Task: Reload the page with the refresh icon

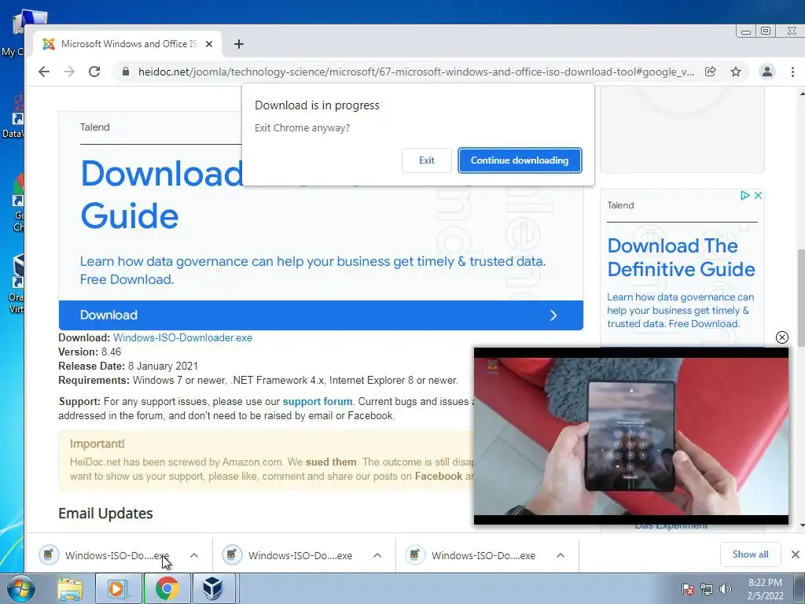Action: [x=94, y=72]
